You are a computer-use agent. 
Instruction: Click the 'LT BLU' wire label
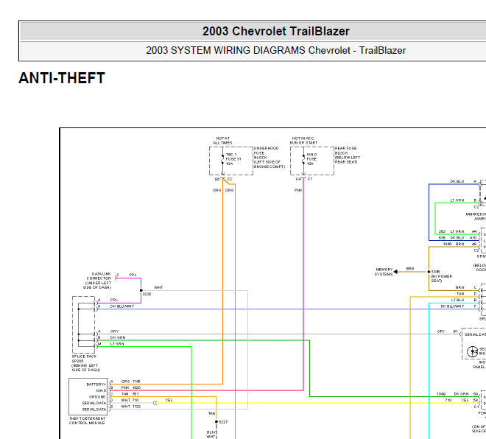tap(457, 300)
